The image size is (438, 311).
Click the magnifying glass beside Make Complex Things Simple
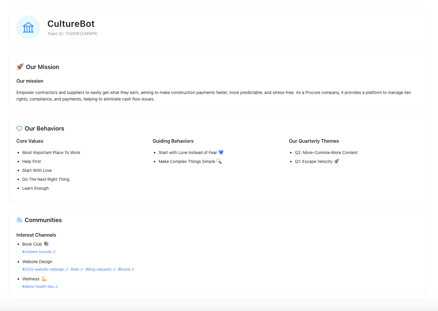[219, 161]
